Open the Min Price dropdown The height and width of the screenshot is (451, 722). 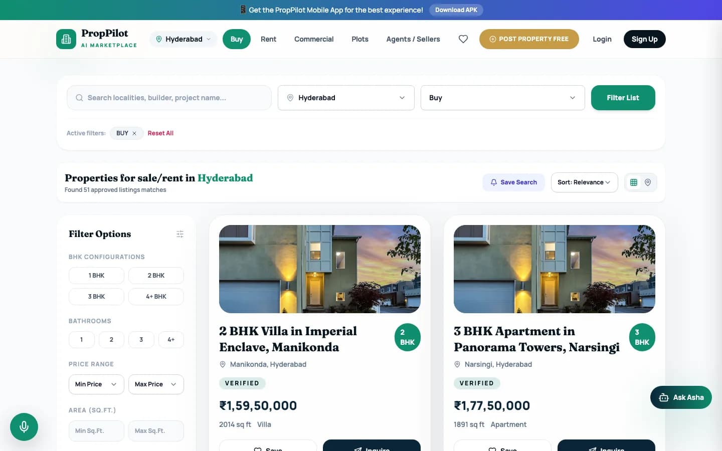pyautogui.click(x=96, y=384)
